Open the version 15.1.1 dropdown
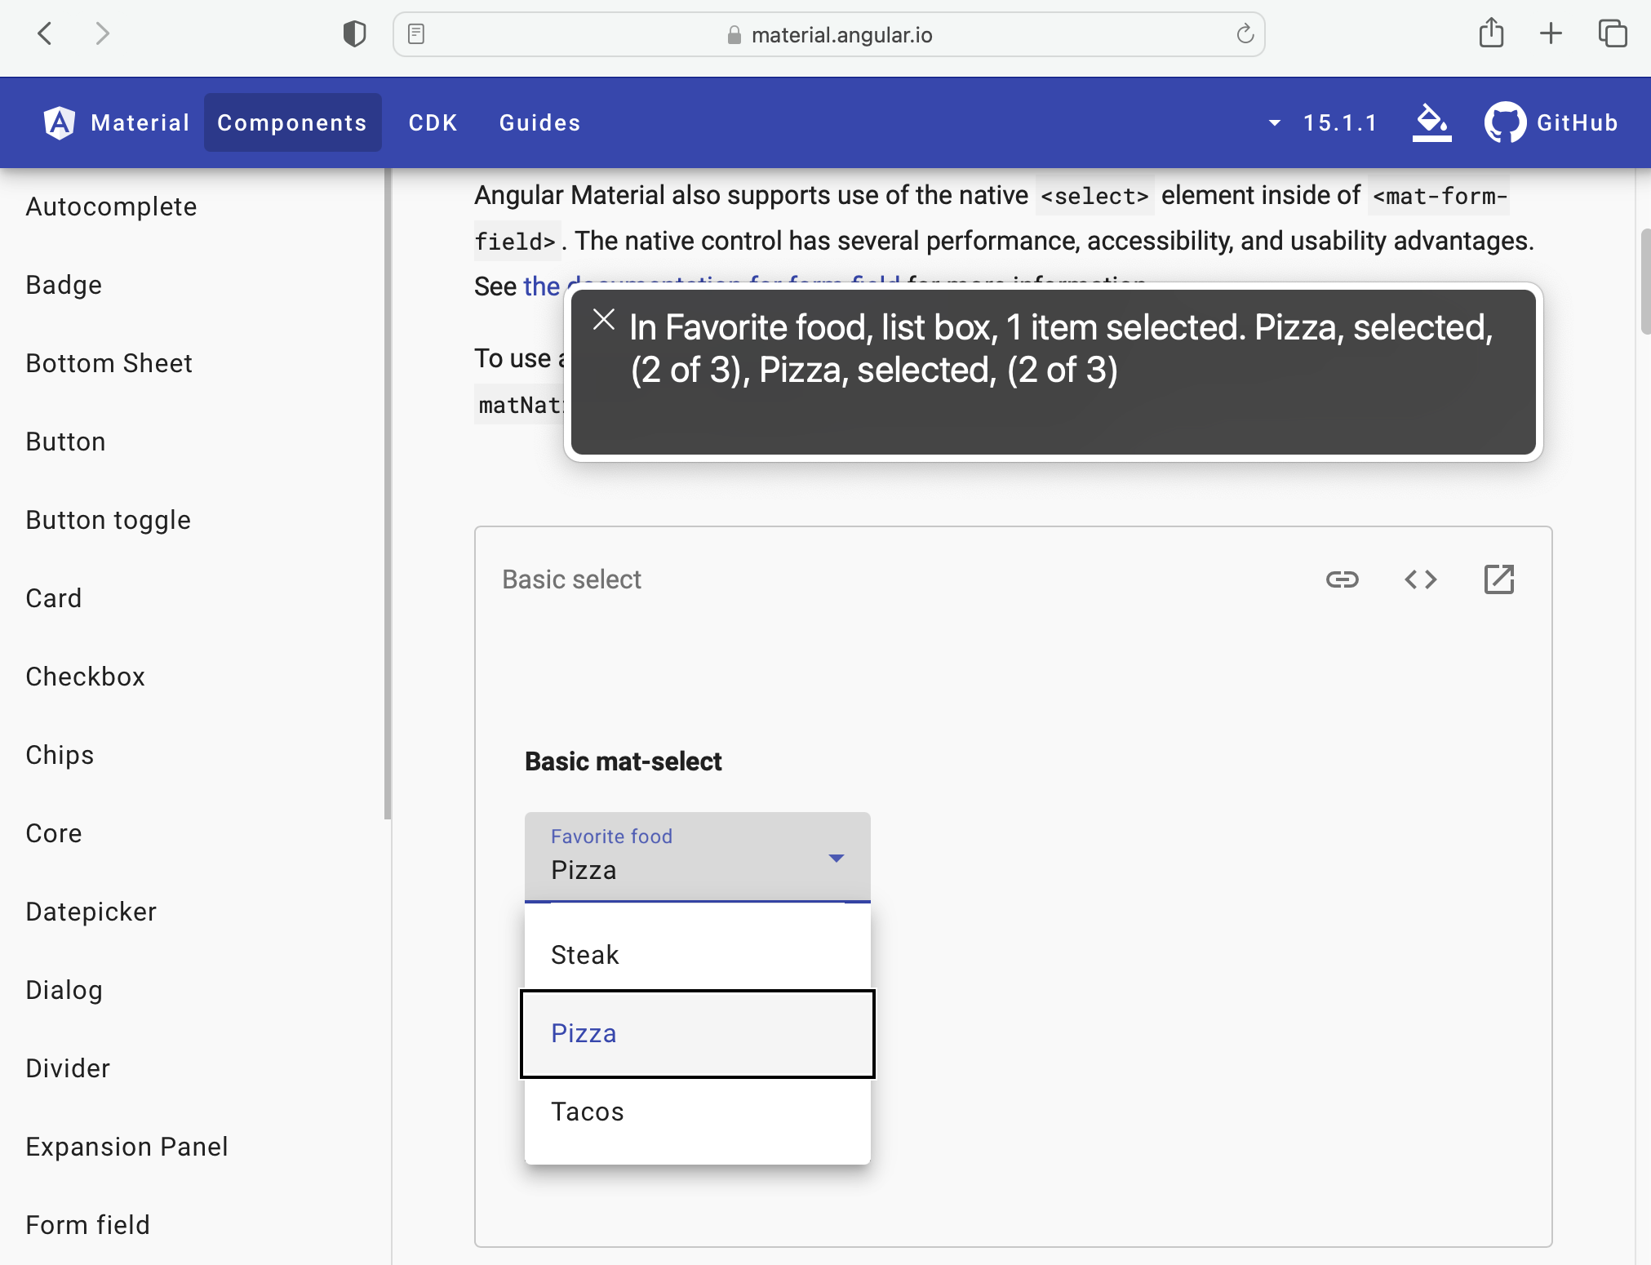1651x1265 pixels. click(1273, 122)
